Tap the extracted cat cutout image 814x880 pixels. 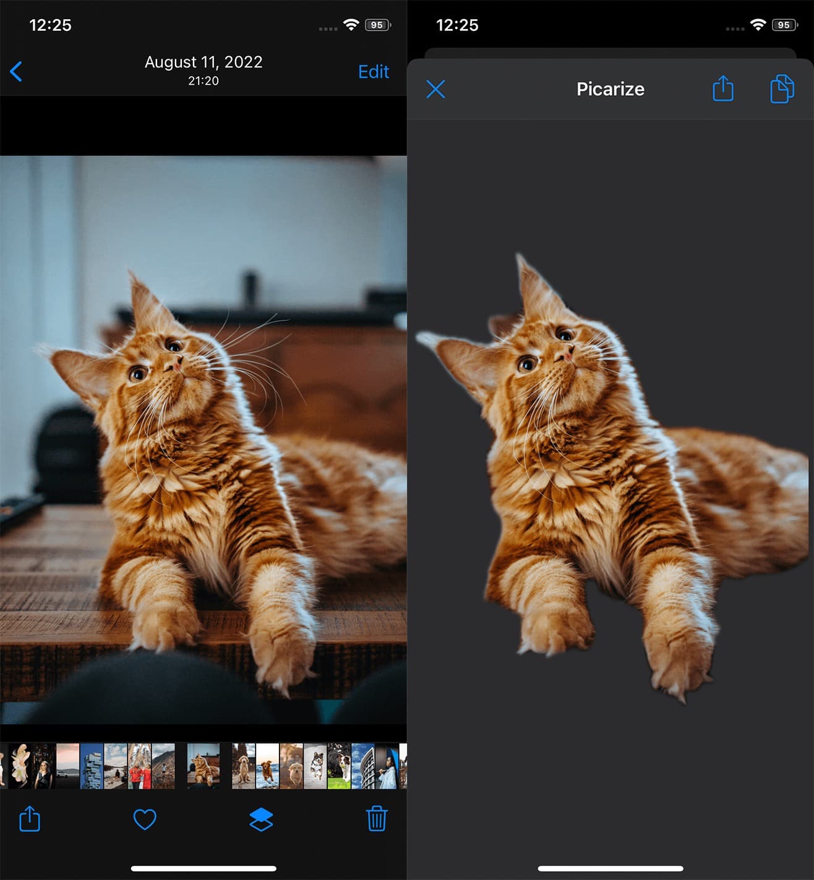click(611, 479)
